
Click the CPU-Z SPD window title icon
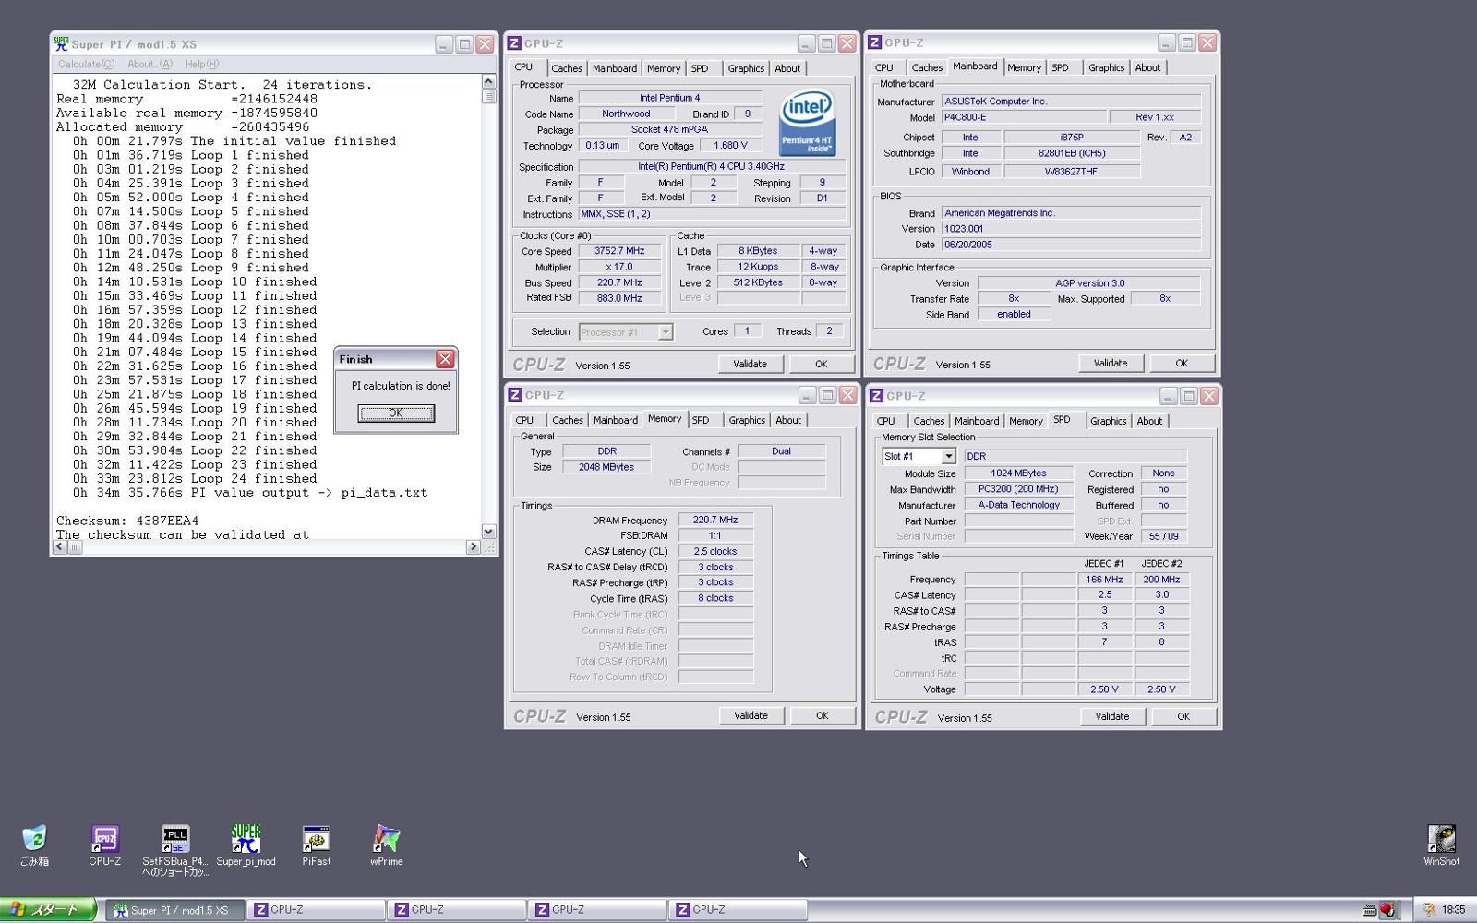(x=876, y=395)
